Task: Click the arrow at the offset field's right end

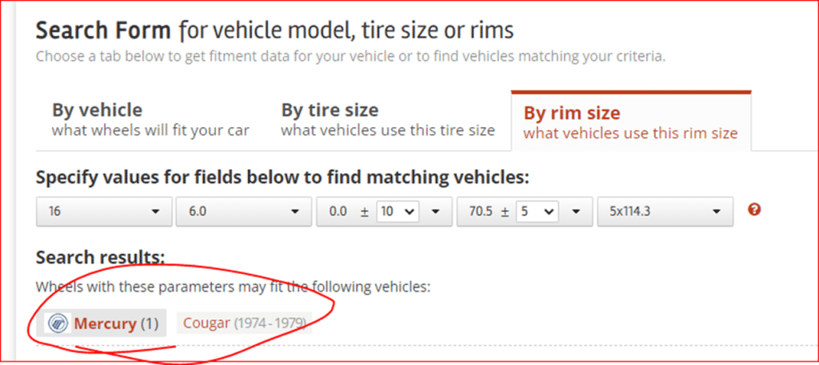Action: coord(436,212)
